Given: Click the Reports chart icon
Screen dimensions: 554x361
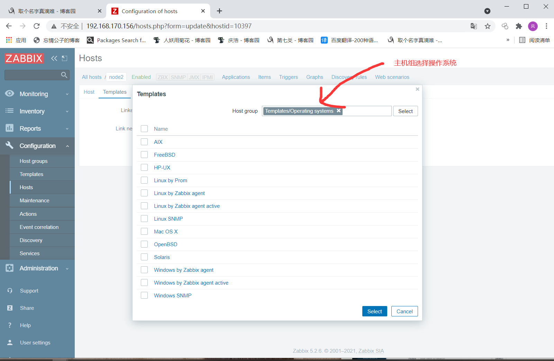Looking at the screenshot, I should click(10, 128).
